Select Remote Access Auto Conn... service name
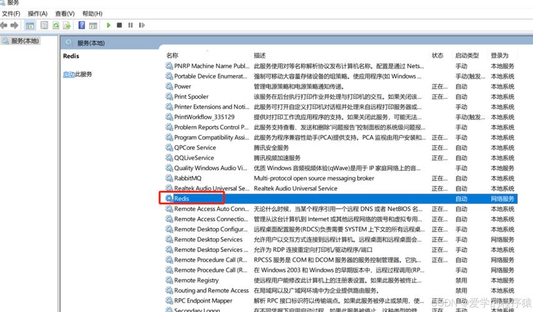Viewport: 533px width, 312px height. (212, 208)
